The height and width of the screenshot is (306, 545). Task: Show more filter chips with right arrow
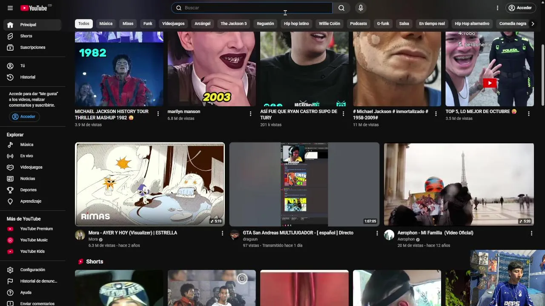(x=532, y=24)
